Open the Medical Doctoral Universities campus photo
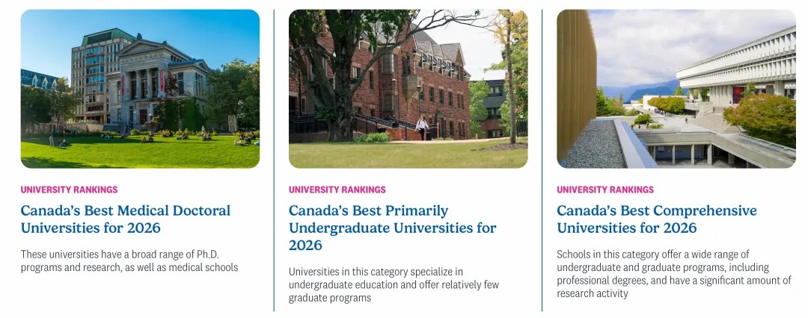The image size is (808, 318). pos(140,89)
